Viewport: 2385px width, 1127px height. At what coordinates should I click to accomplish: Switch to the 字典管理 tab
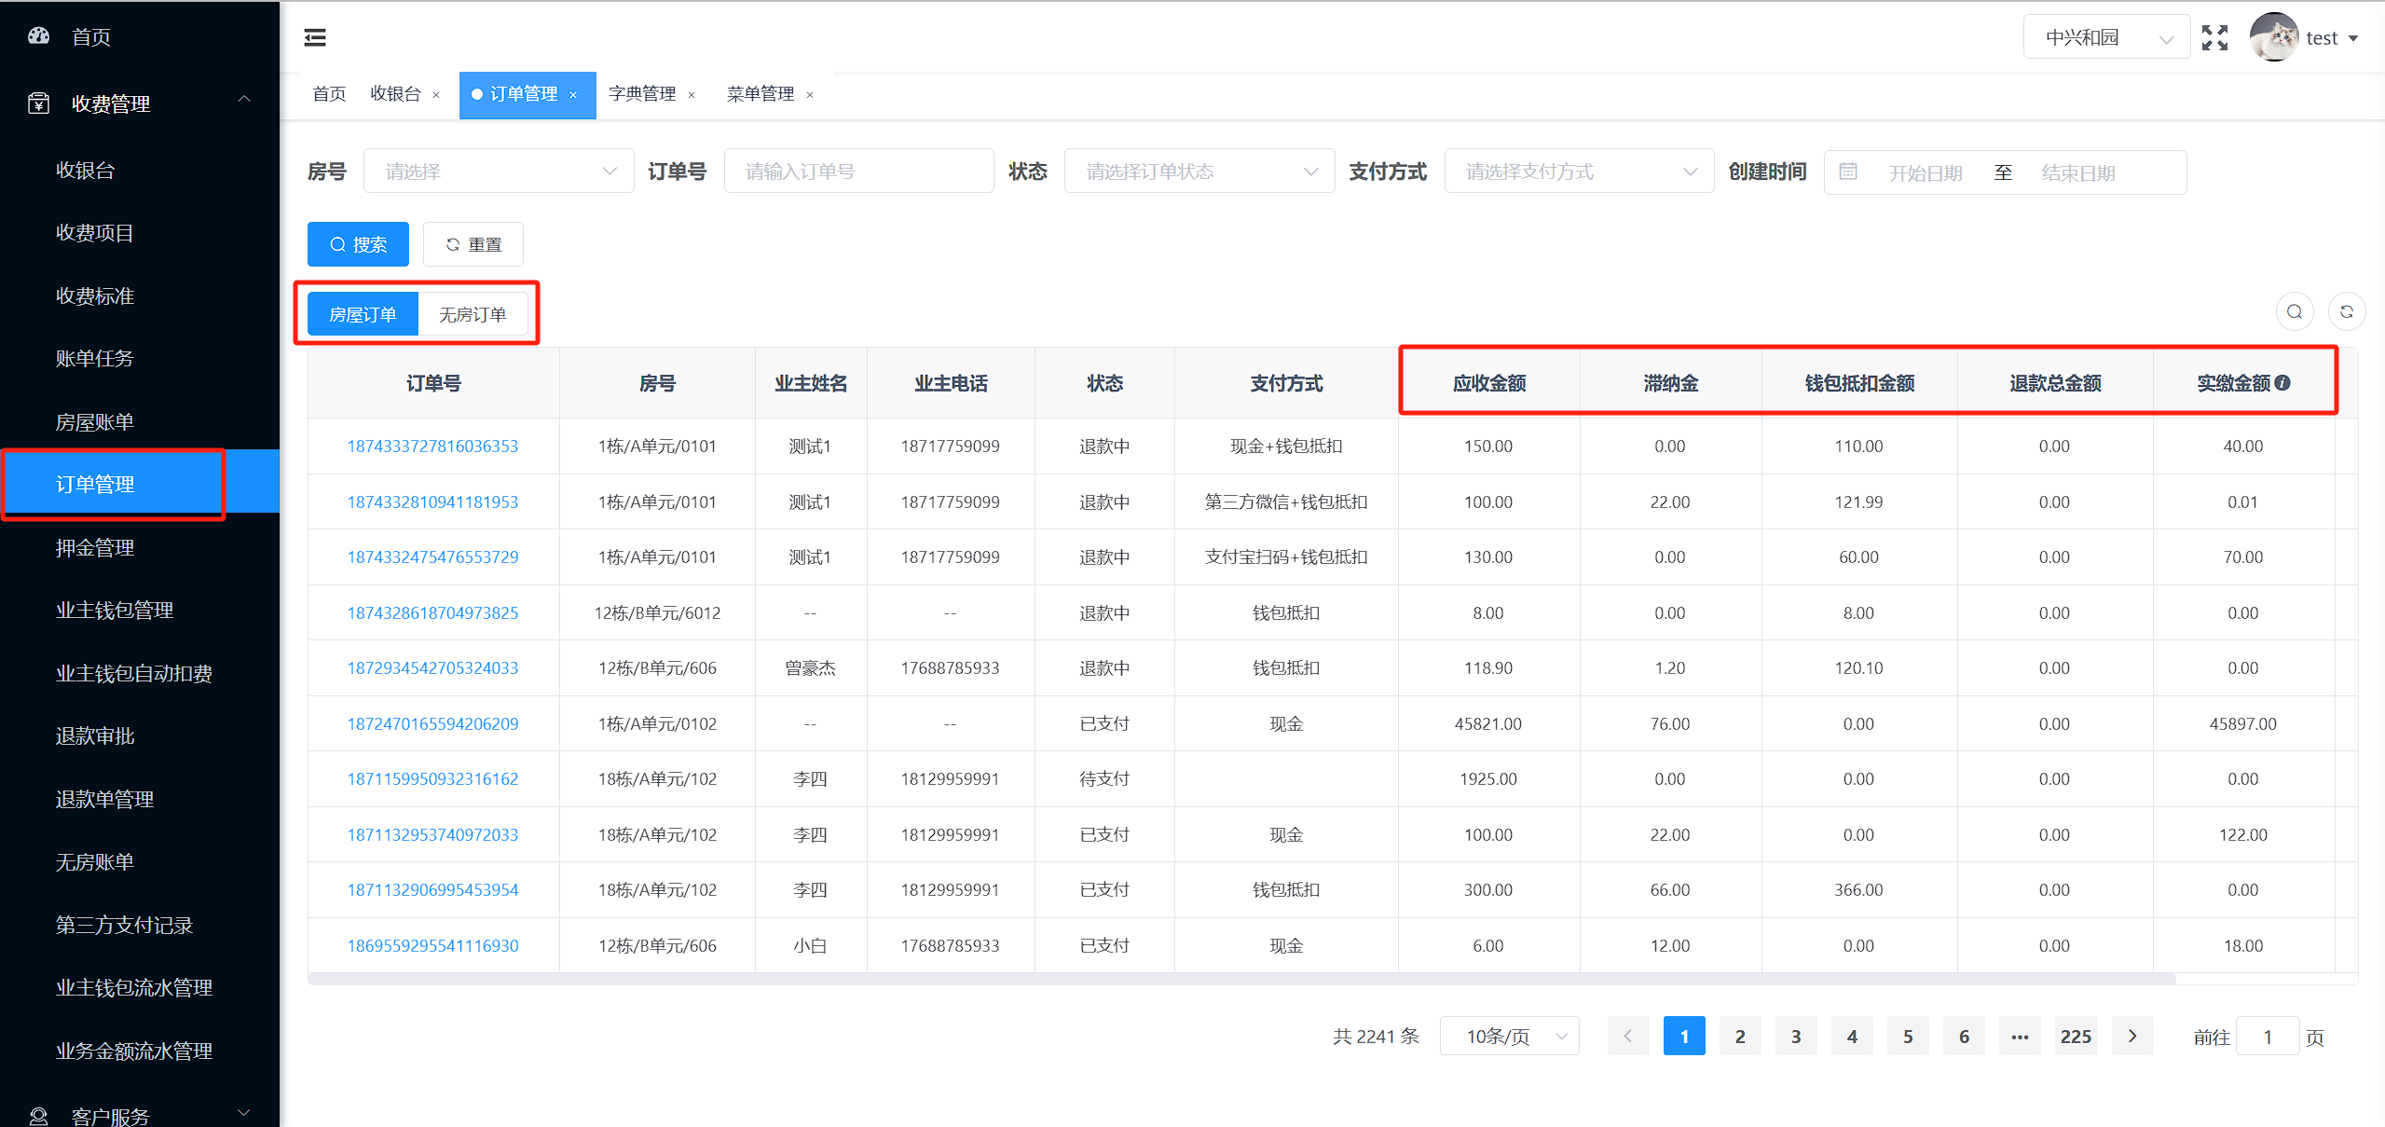642,94
